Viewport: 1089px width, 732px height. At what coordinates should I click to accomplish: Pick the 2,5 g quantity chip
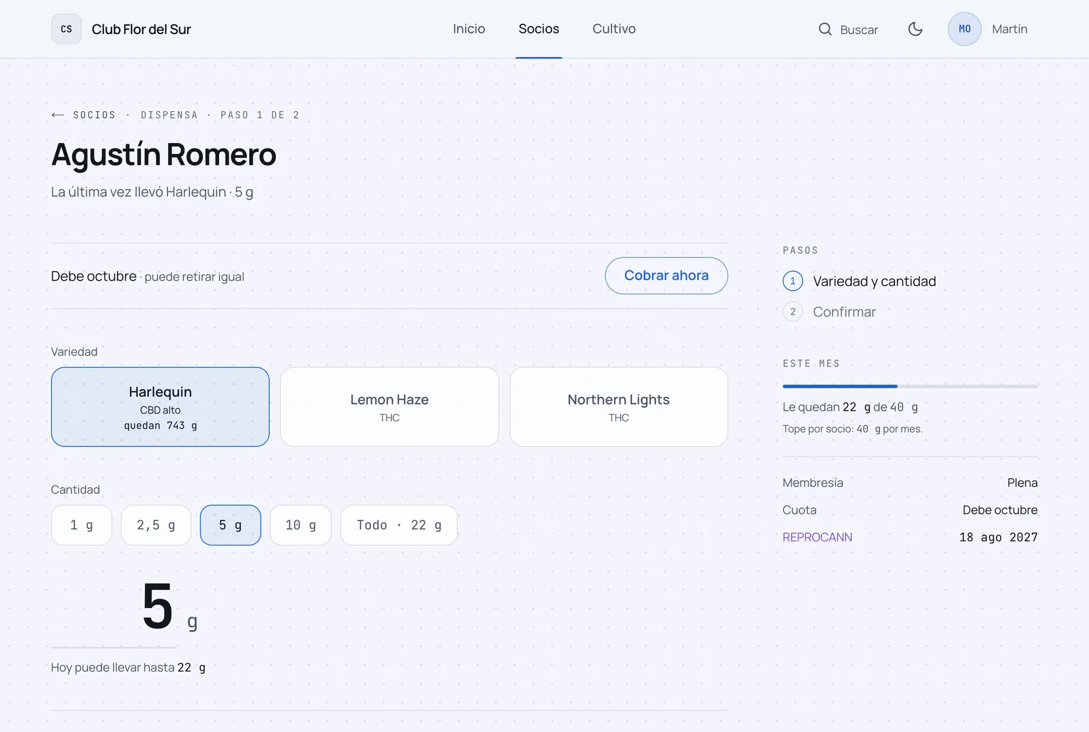pos(156,525)
